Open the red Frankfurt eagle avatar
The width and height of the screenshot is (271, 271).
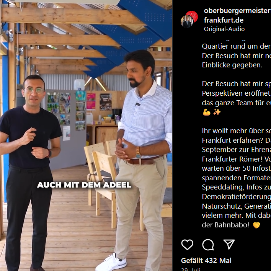pyautogui.click(x=193, y=16)
